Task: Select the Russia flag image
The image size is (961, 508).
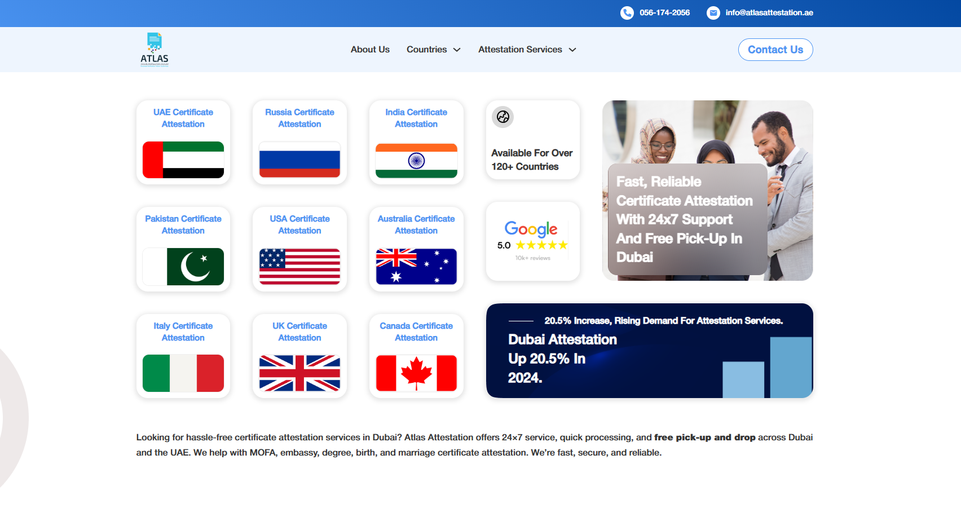Action: tap(299, 160)
